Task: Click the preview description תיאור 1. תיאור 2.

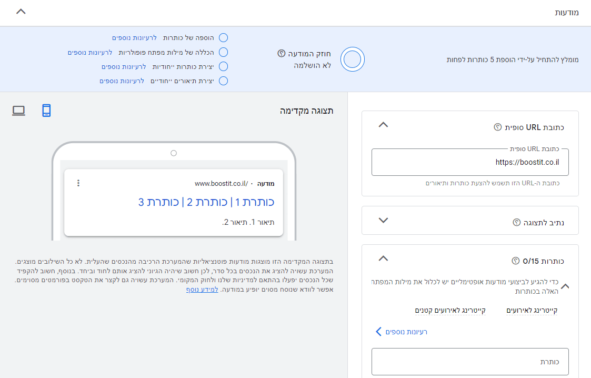Action: 248,222
